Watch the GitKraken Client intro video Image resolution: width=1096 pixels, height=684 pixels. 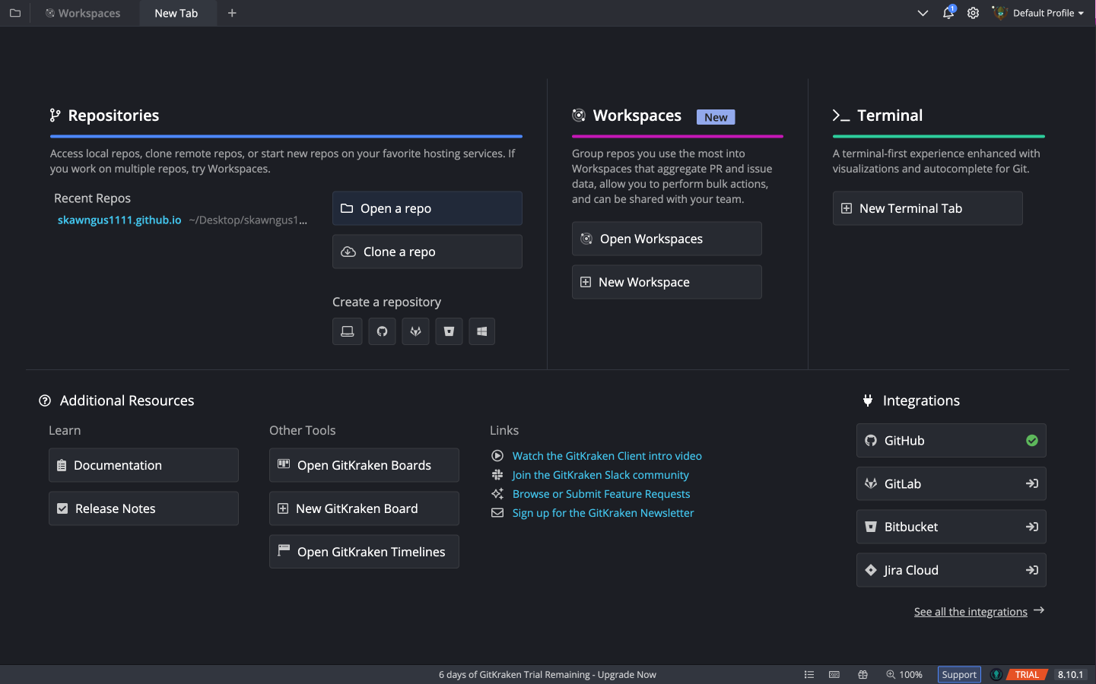[607, 456]
